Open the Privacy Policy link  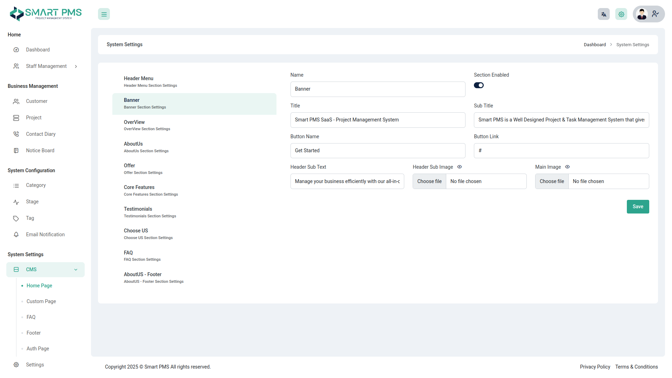pyautogui.click(x=595, y=367)
